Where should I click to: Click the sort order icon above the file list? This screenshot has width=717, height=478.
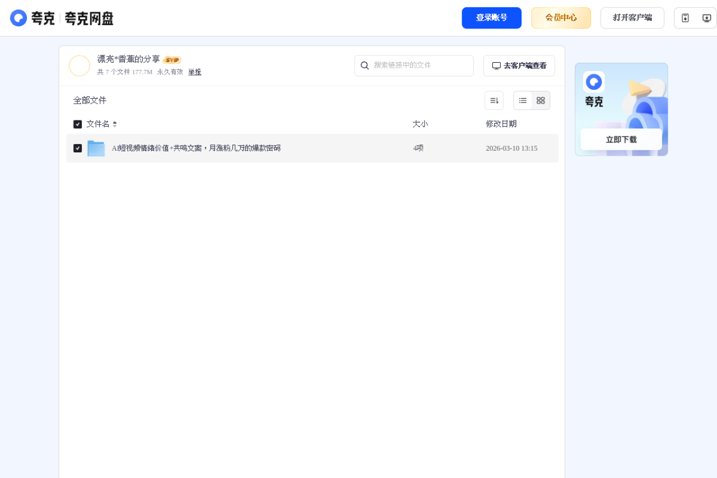pos(493,100)
